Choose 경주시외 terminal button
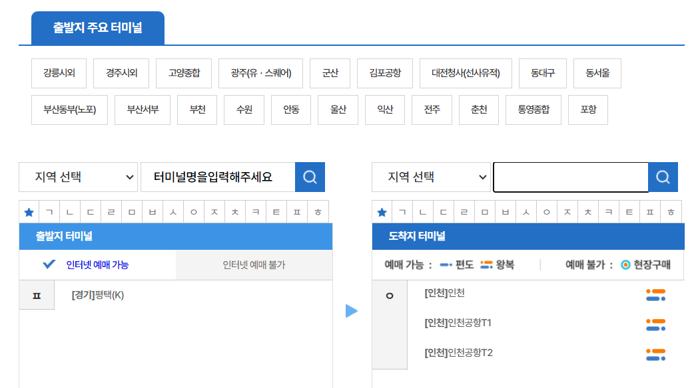The height and width of the screenshot is (388, 698). click(x=121, y=73)
